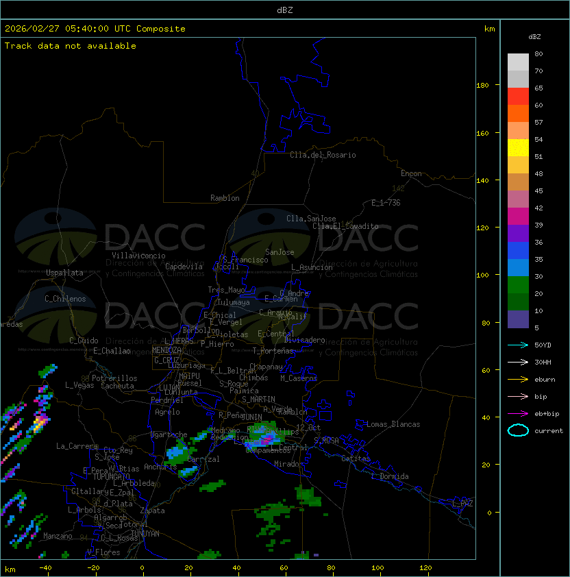Select the slate swatch above 5 dBZ
The image size is (570, 577).
tap(518, 319)
